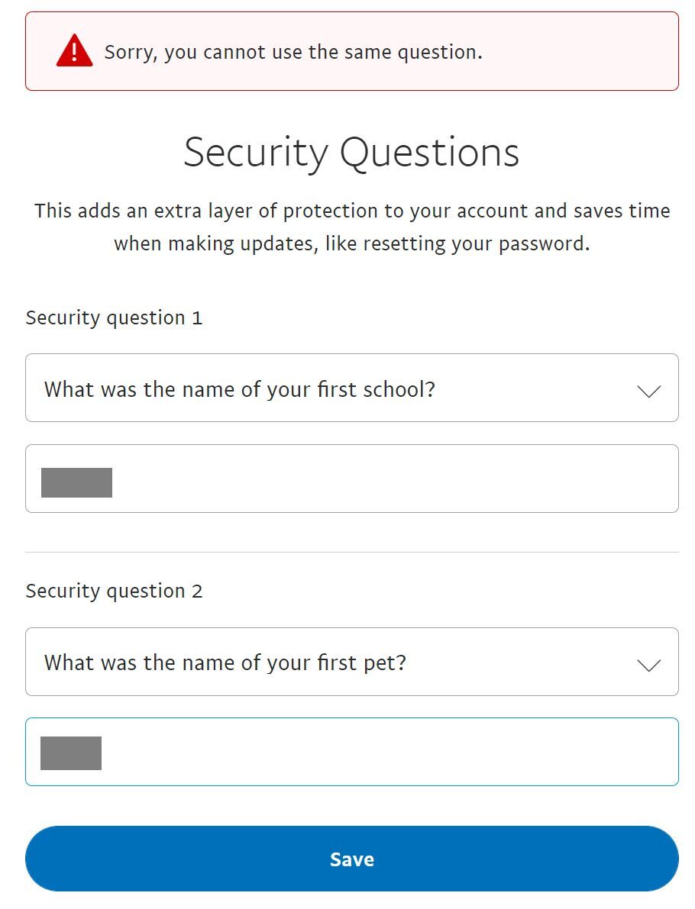Image resolution: width=695 pixels, height=909 pixels.
Task: Click the empty area of the pink error banner
Action: point(580,51)
